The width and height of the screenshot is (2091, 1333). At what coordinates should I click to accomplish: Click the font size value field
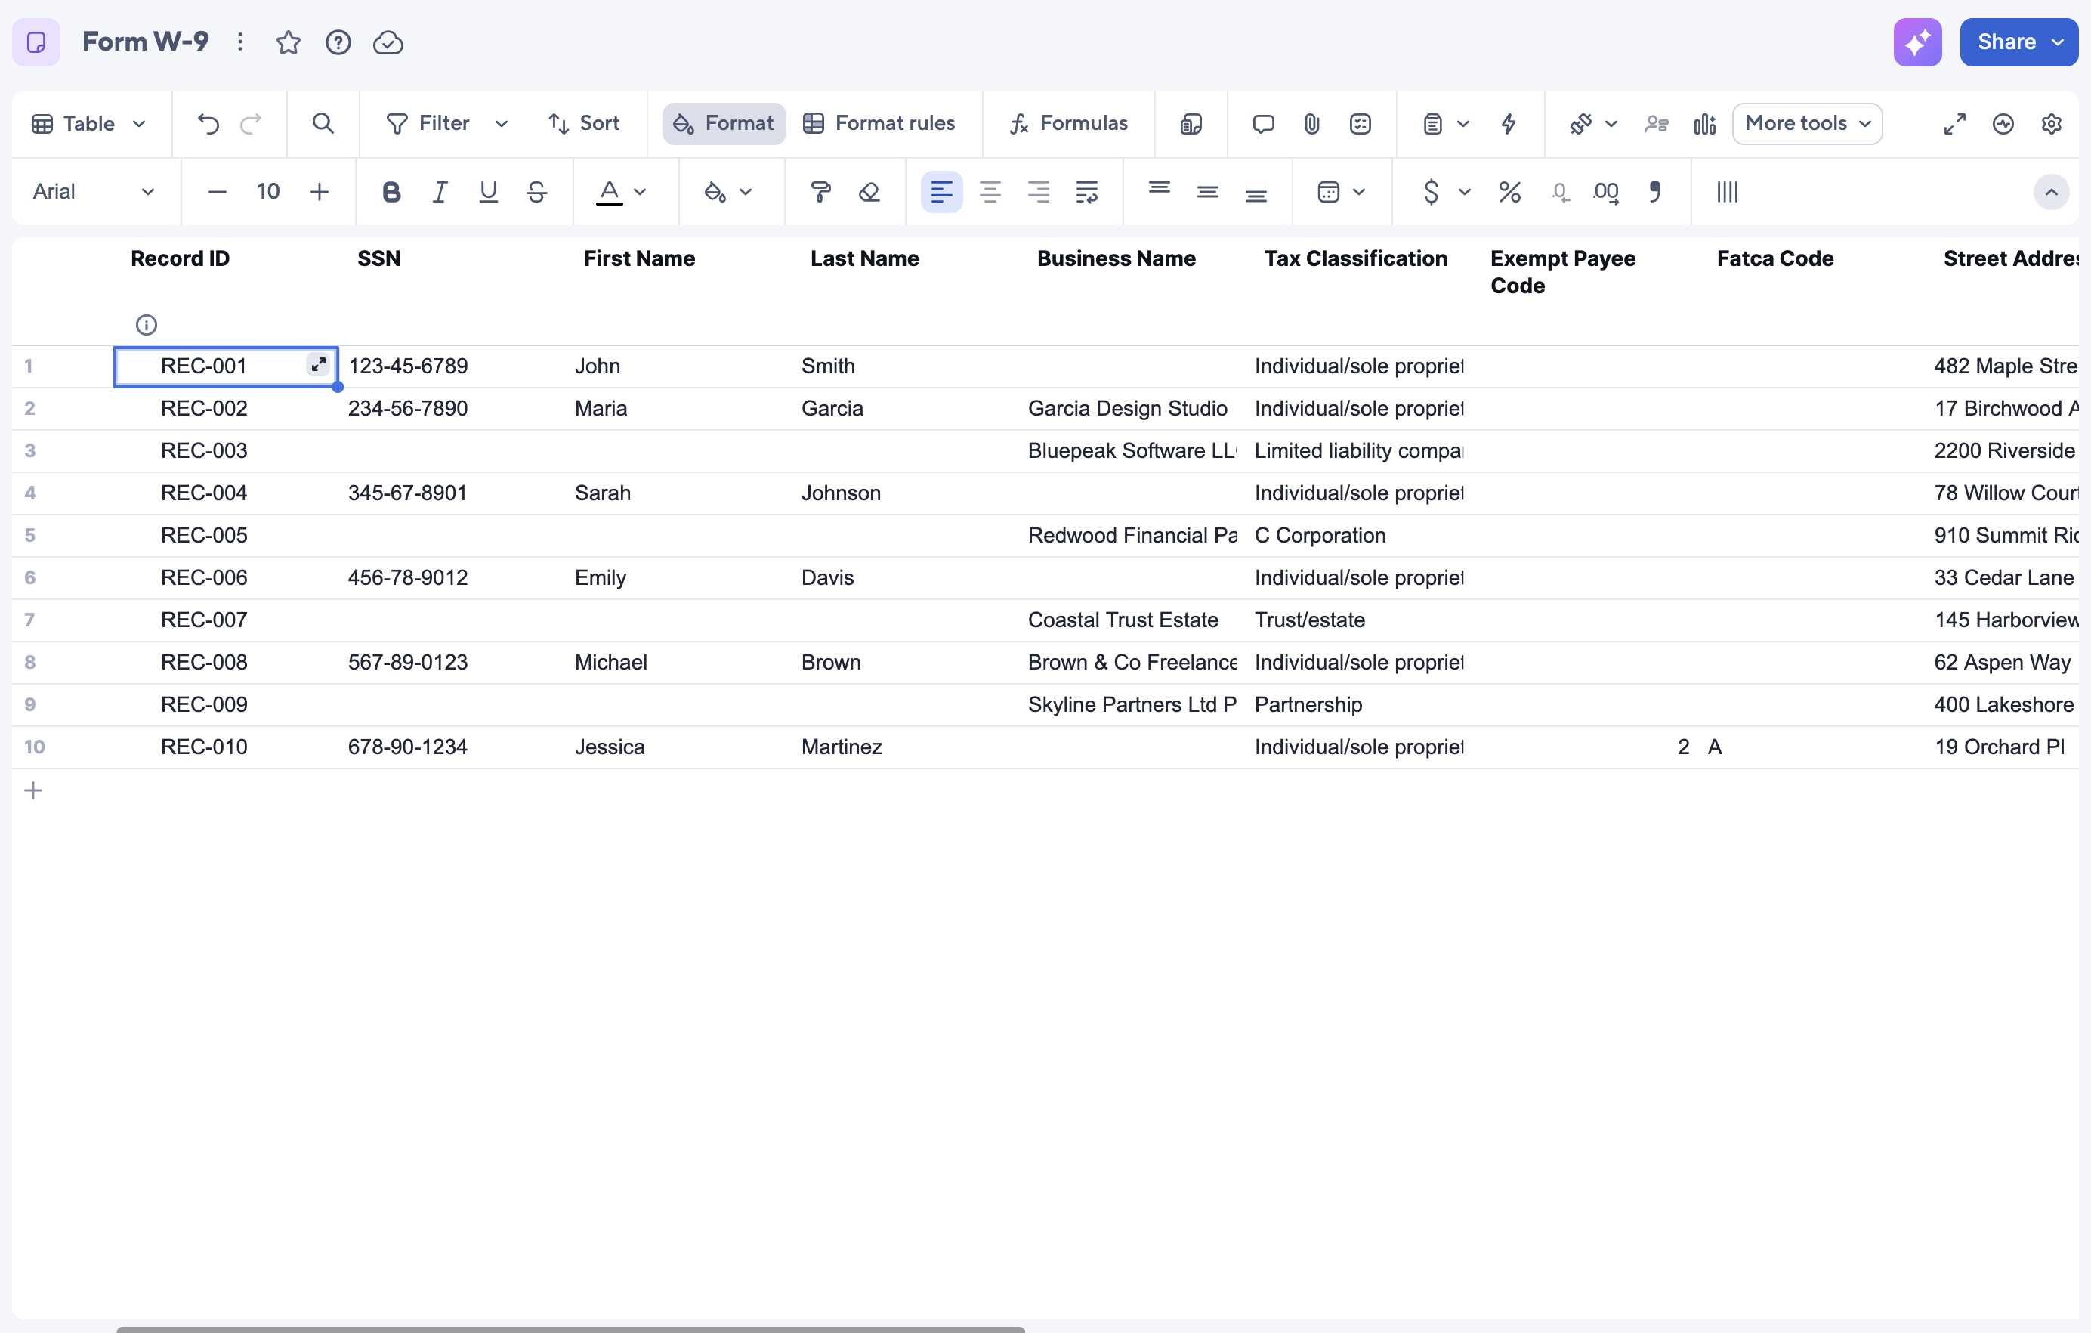pyautogui.click(x=268, y=192)
